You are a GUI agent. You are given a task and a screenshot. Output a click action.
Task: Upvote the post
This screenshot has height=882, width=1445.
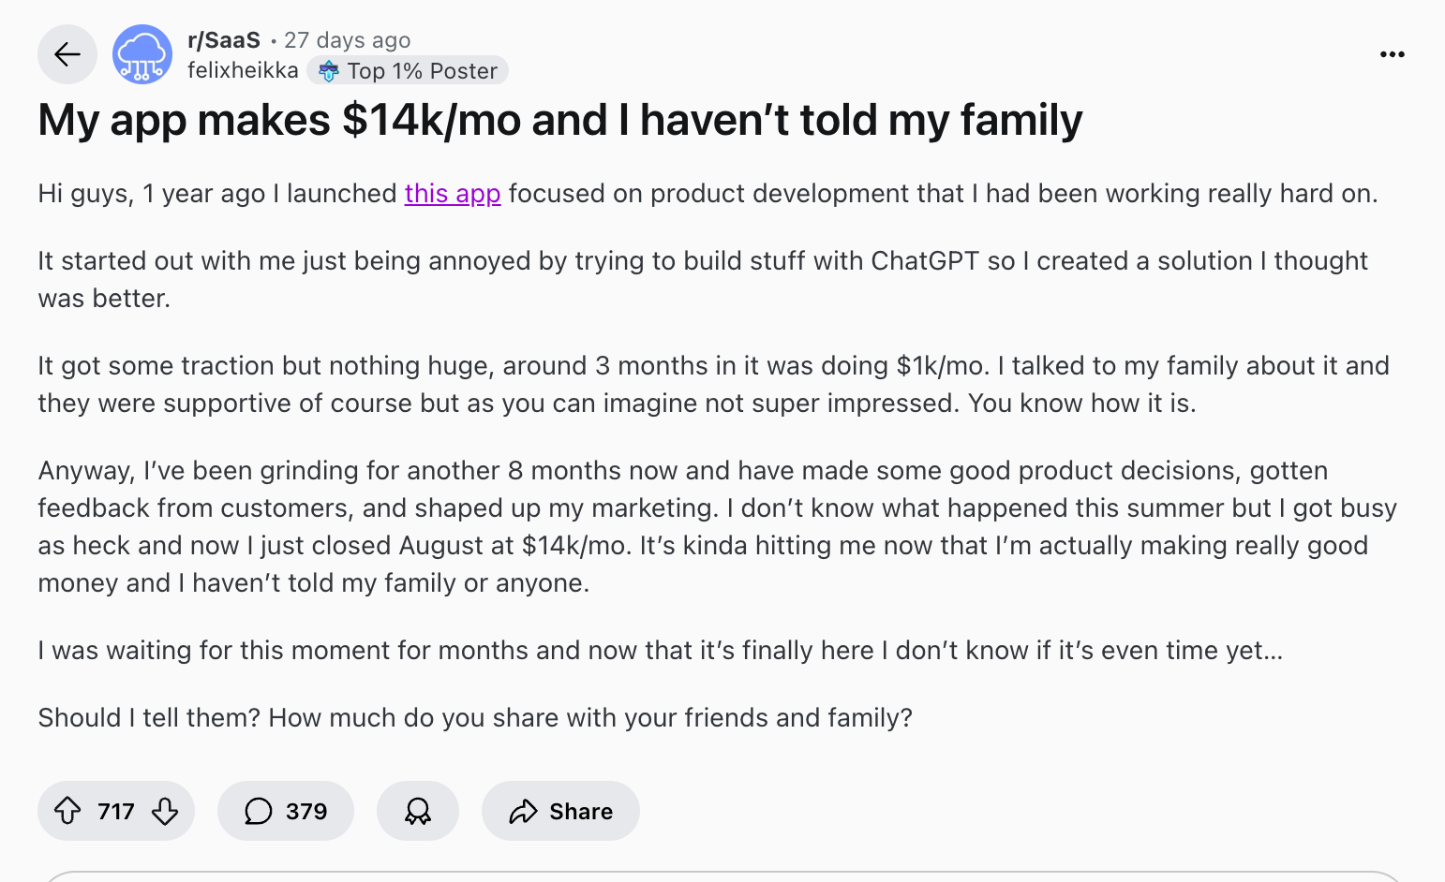(x=67, y=811)
